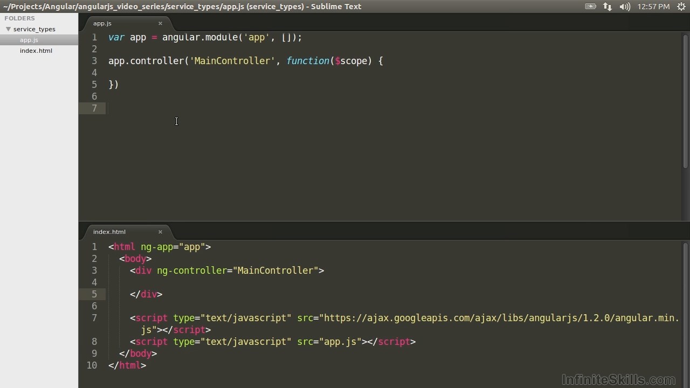Click the closing }) on line 5
This screenshot has height=388, width=690.
pos(114,85)
